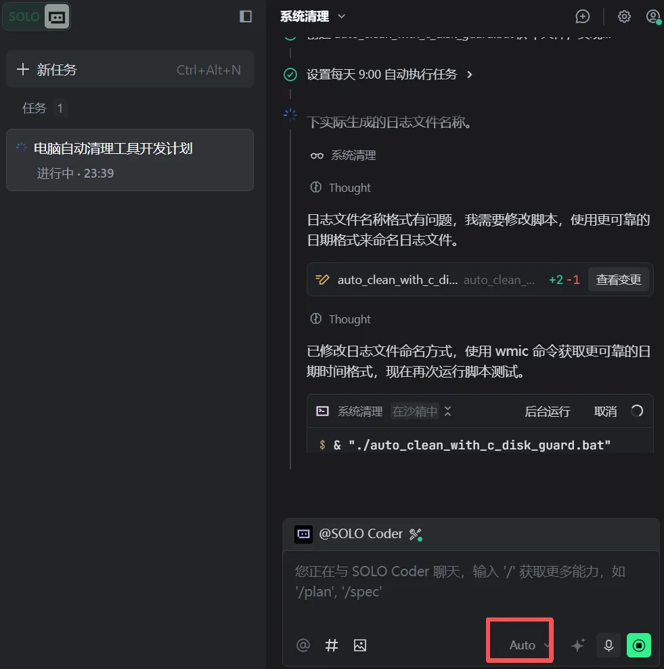Viewport: 664px width, 669px height.
Task: Click the tools icon beside SOLO Coder
Action: tap(416, 534)
